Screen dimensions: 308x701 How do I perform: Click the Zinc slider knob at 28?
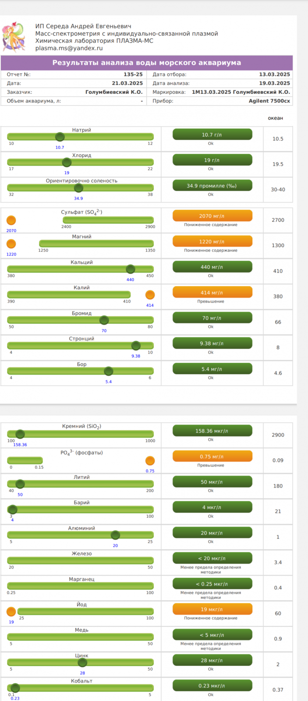tap(82, 662)
